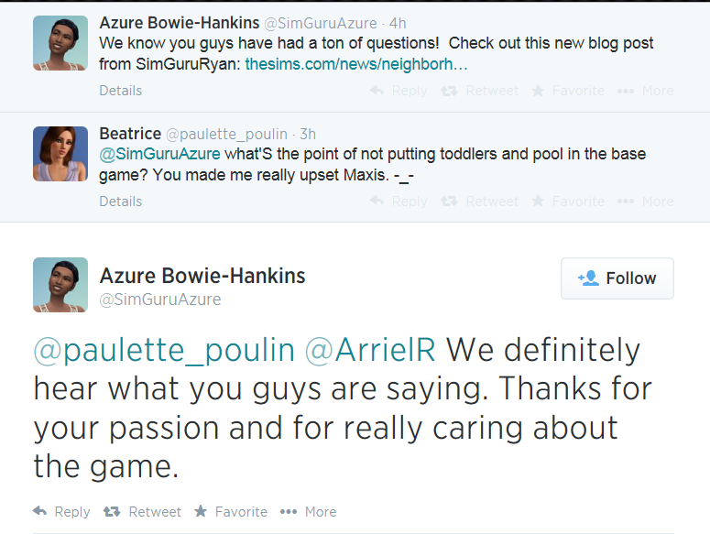The width and height of the screenshot is (710, 534).
Task: Retweet Beatrice's tweet using its icon
Action: pyautogui.click(x=450, y=202)
